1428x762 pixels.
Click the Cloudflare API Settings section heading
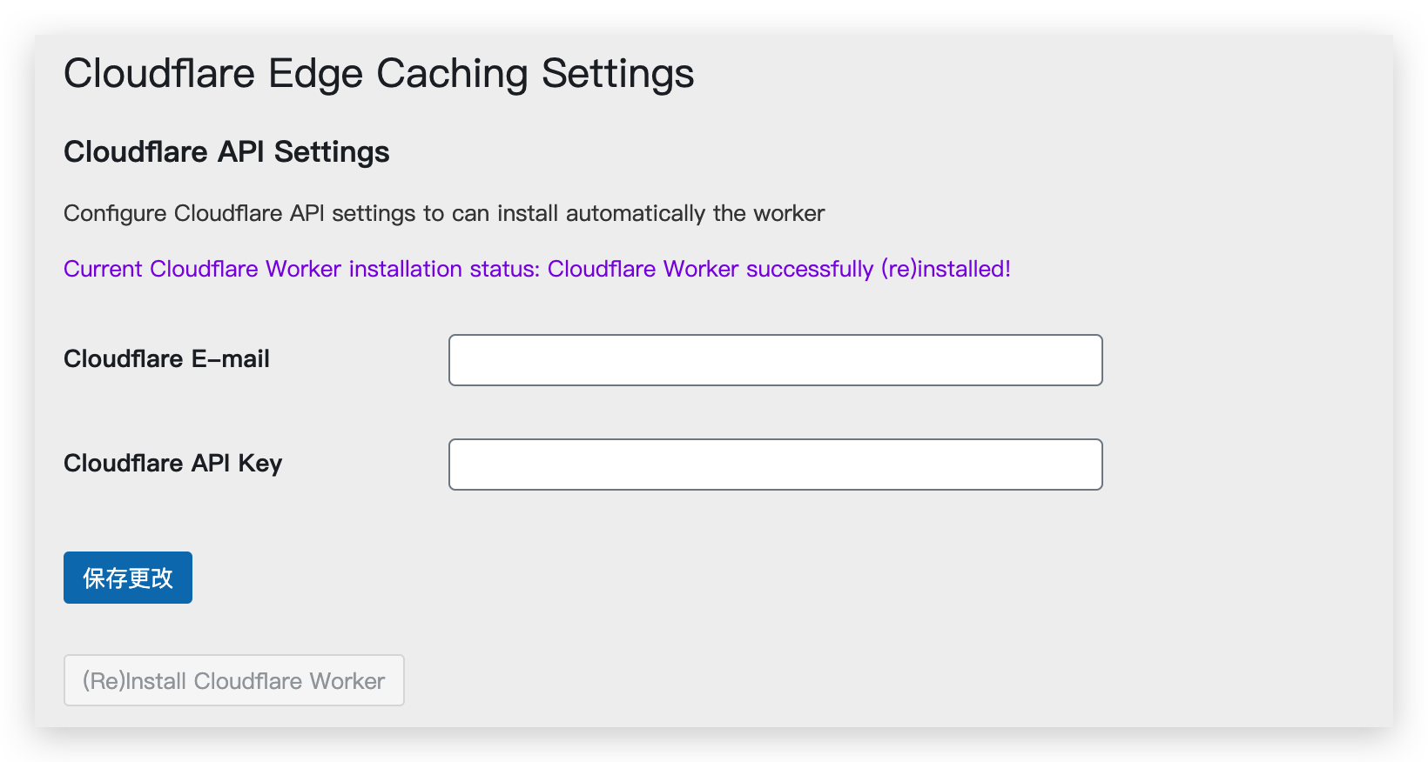226,152
